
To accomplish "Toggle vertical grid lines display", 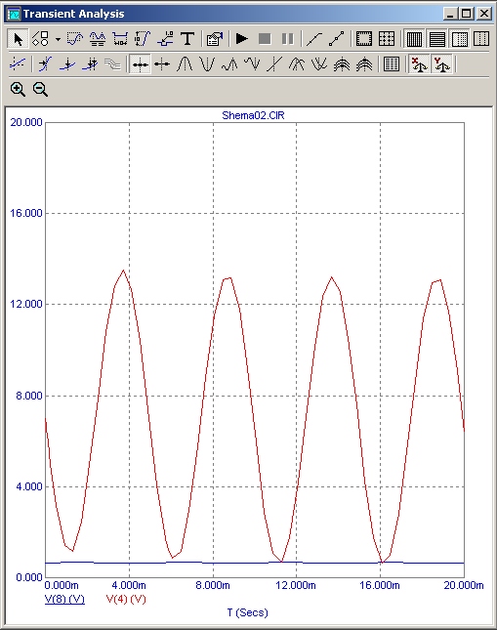I will [414, 39].
